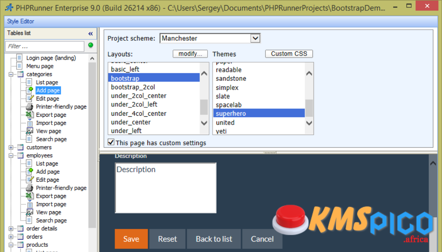Screen dimensions: 442x252
Task: Click the Filter input in Tables list
Action: pyautogui.click(x=45, y=46)
